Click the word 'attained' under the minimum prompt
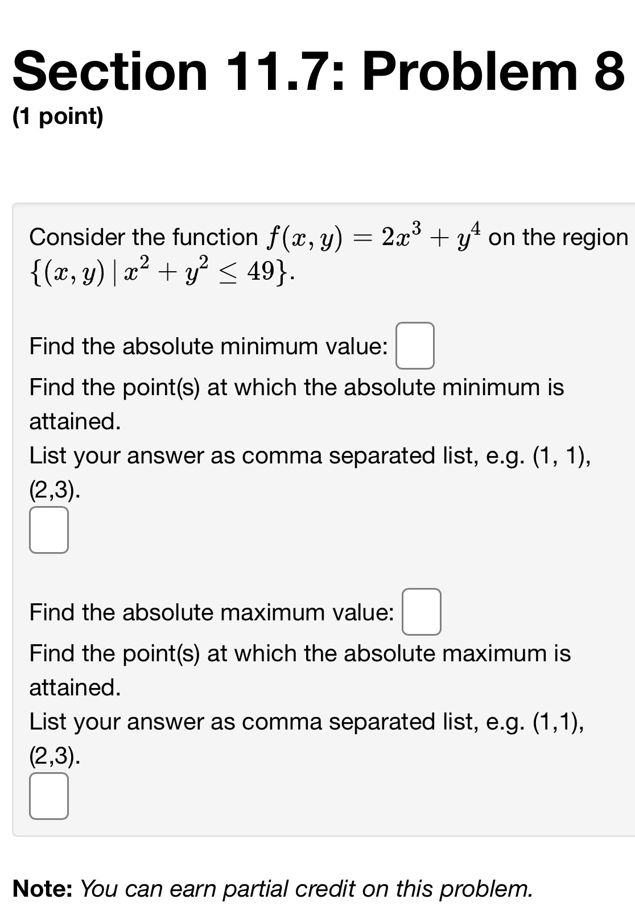The image size is (635, 920). click(x=73, y=421)
